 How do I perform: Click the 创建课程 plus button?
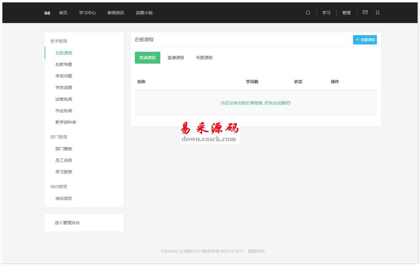365,40
